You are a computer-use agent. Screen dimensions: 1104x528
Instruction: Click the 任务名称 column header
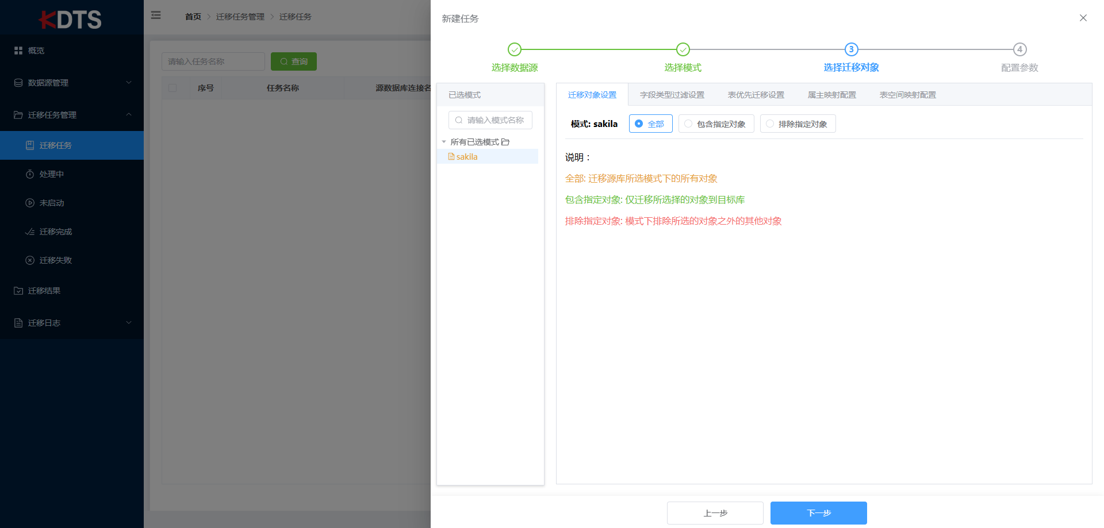(x=283, y=88)
